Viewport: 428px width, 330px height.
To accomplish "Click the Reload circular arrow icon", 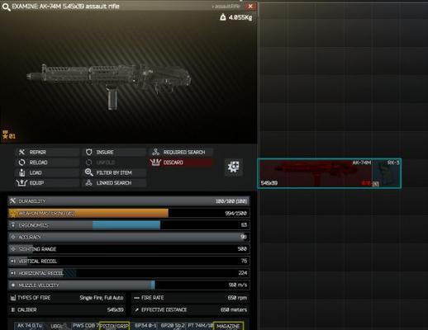I will (x=21, y=163).
